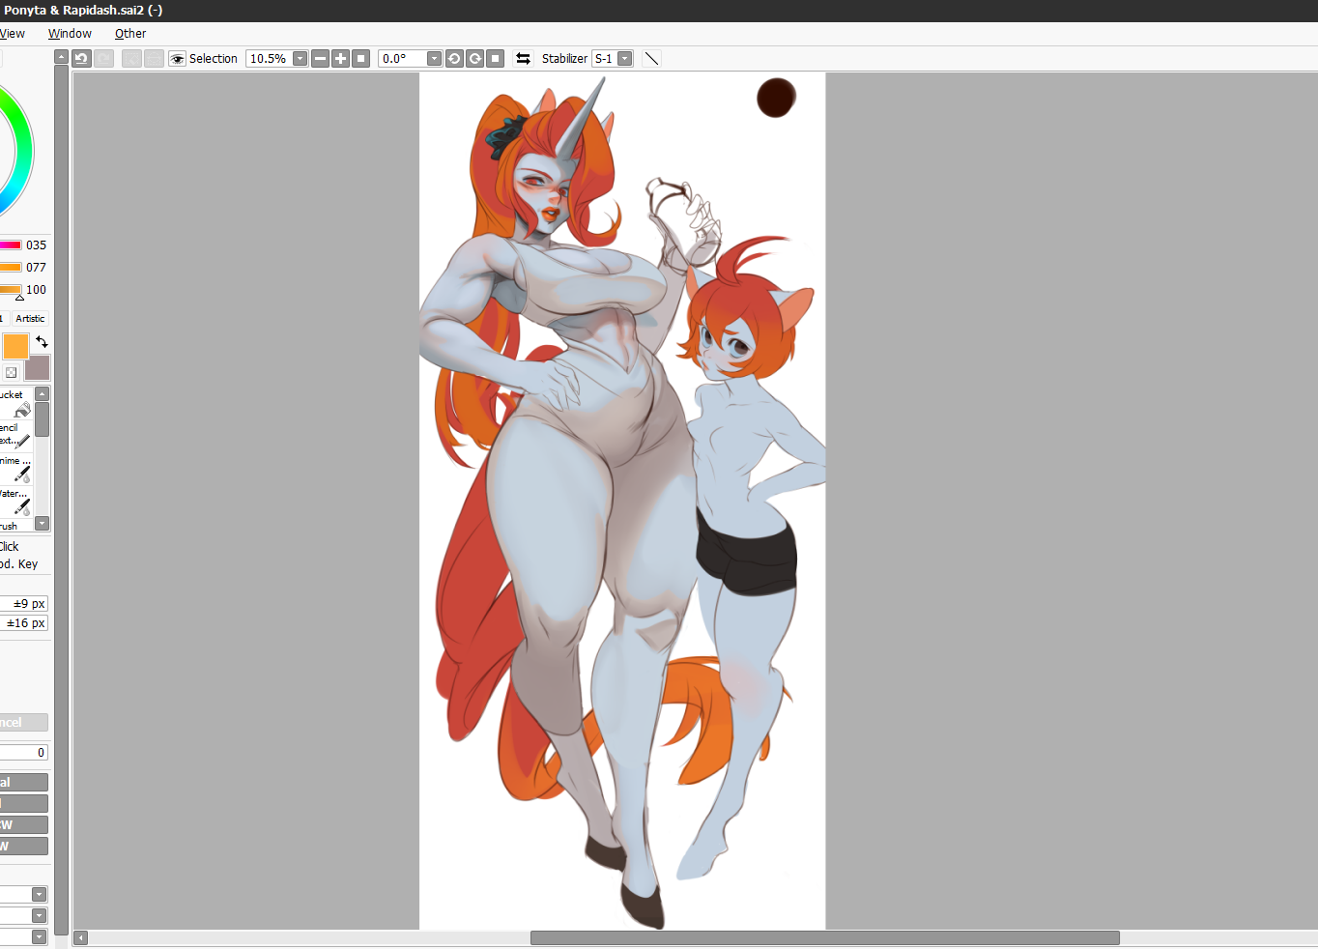The height and width of the screenshot is (949, 1318).
Task: Click the greyed deselect icon in the toolbar
Action: 131,58
